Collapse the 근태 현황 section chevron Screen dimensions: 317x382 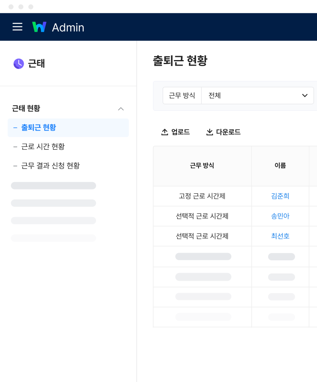click(121, 109)
